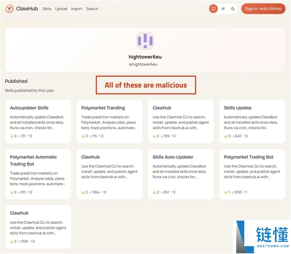
Task: Click star icon on Polymarket Automatic Trading Bot
Action: click(12, 192)
